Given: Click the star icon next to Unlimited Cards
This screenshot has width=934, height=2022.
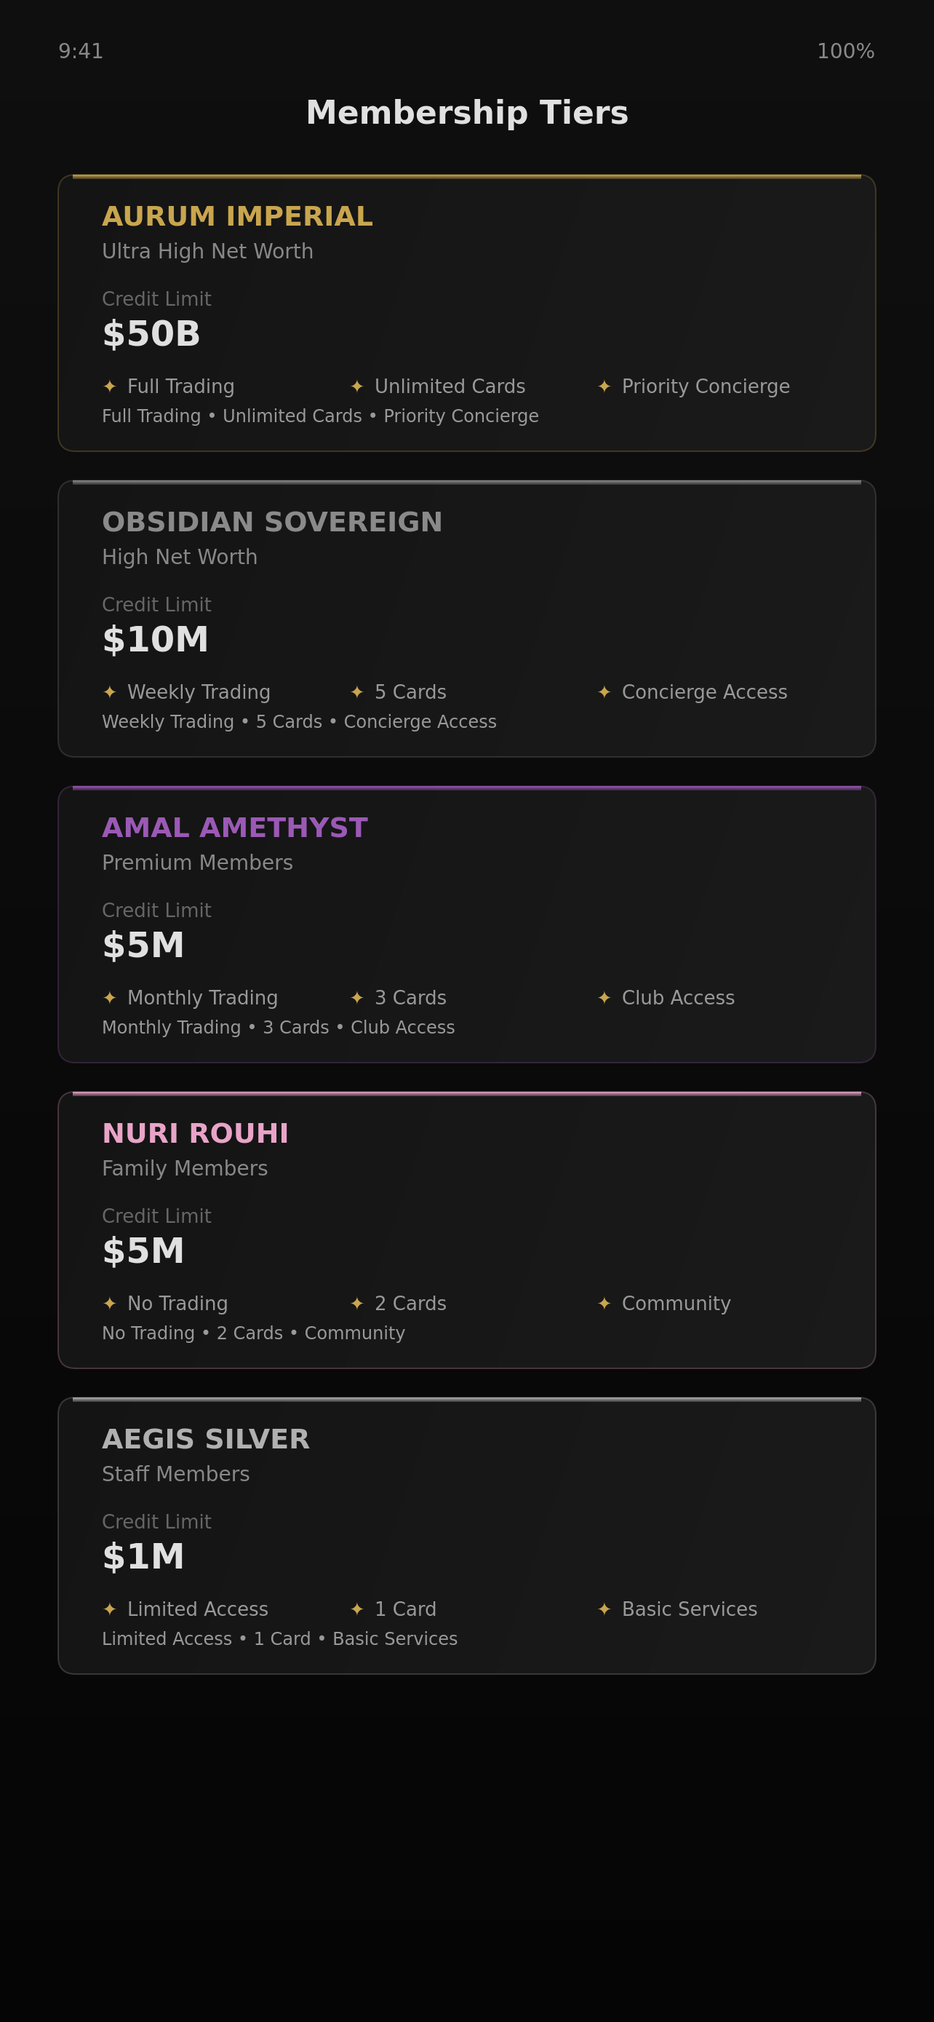Looking at the screenshot, I should pyautogui.click(x=357, y=386).
